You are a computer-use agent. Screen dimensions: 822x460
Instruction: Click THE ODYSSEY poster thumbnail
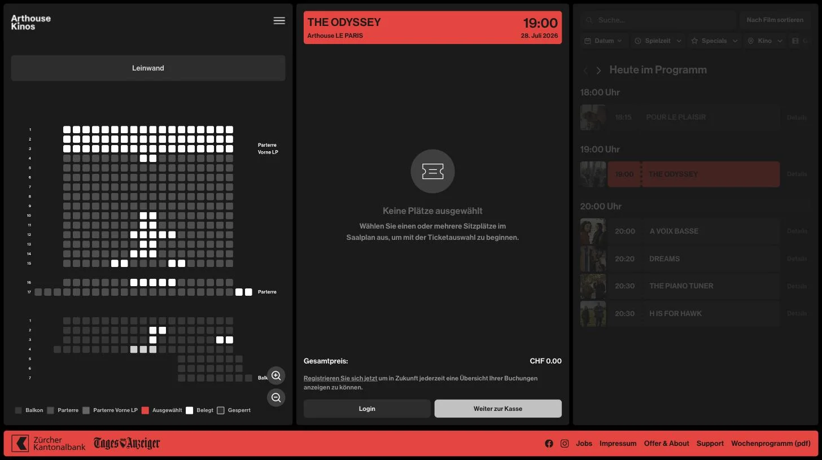pyautogui.click(x=593, y=174)
